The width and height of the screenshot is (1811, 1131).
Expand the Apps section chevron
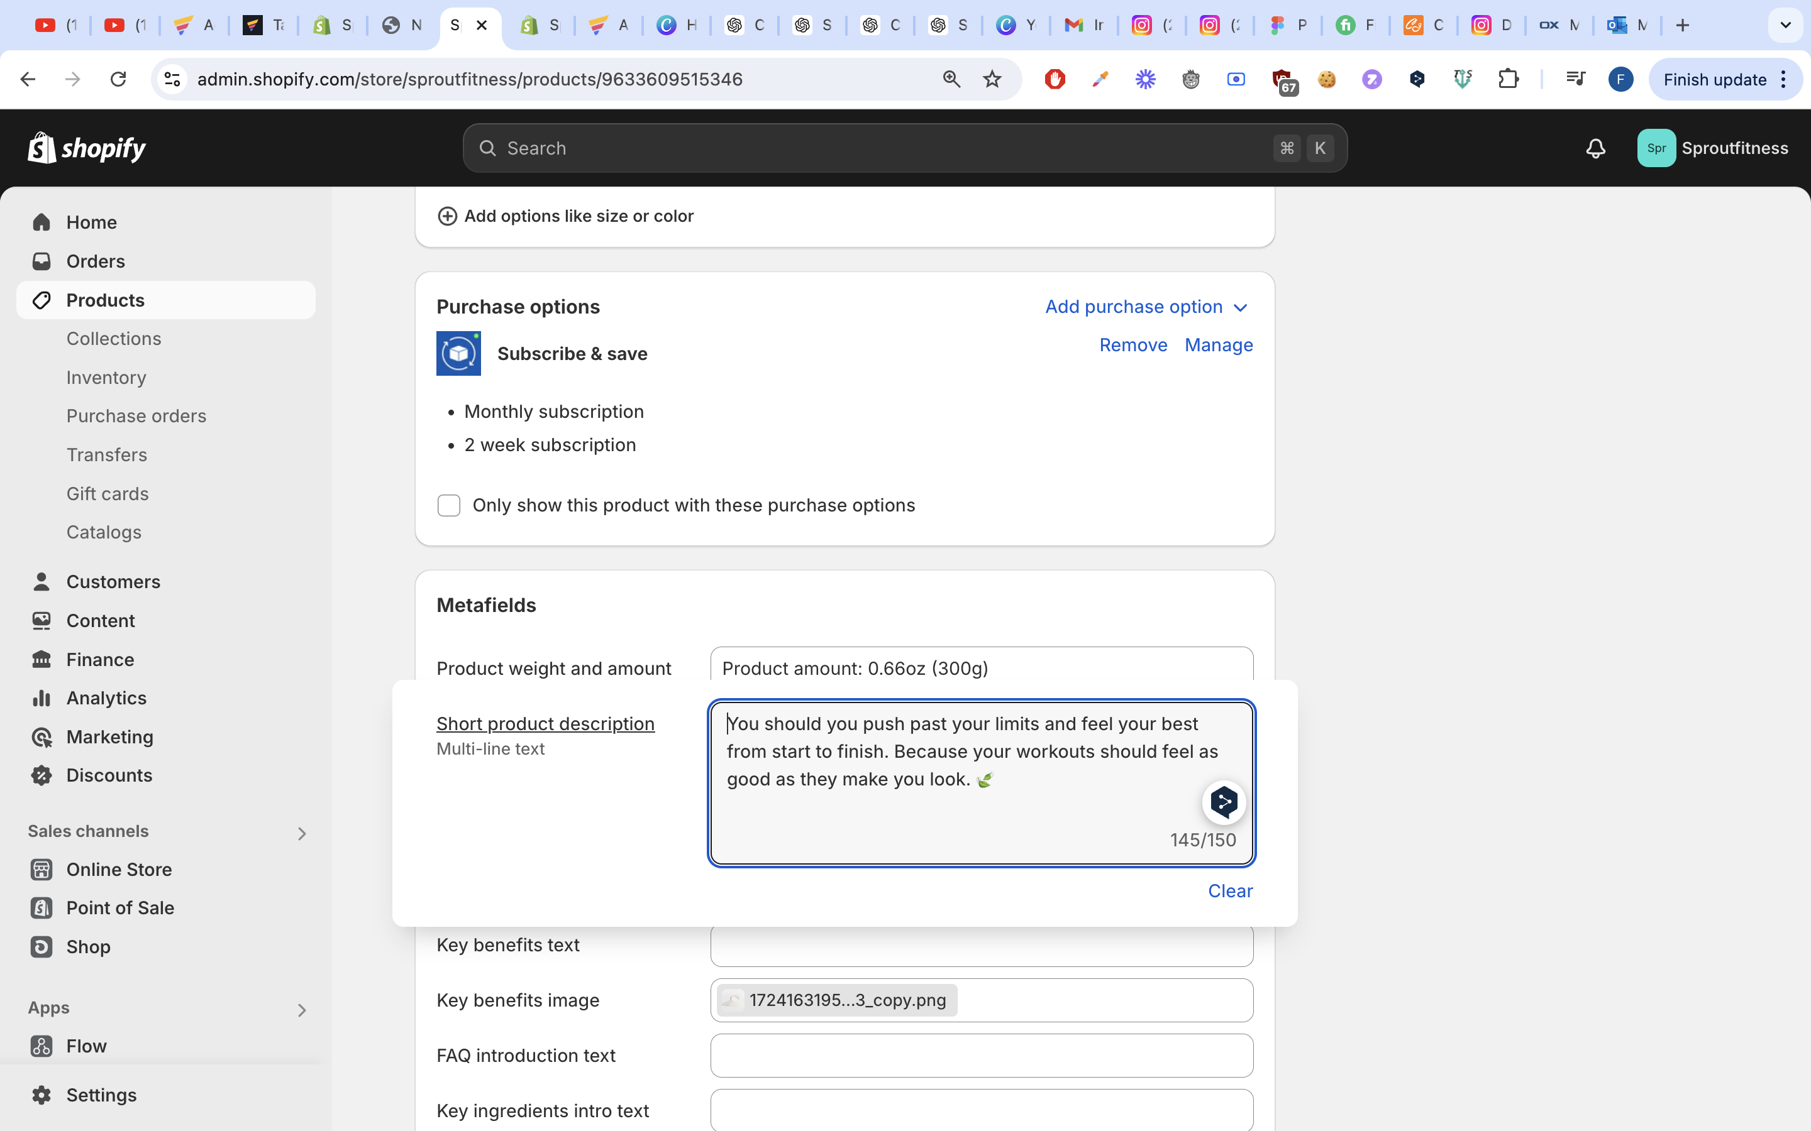click(x=302, y=1010)
